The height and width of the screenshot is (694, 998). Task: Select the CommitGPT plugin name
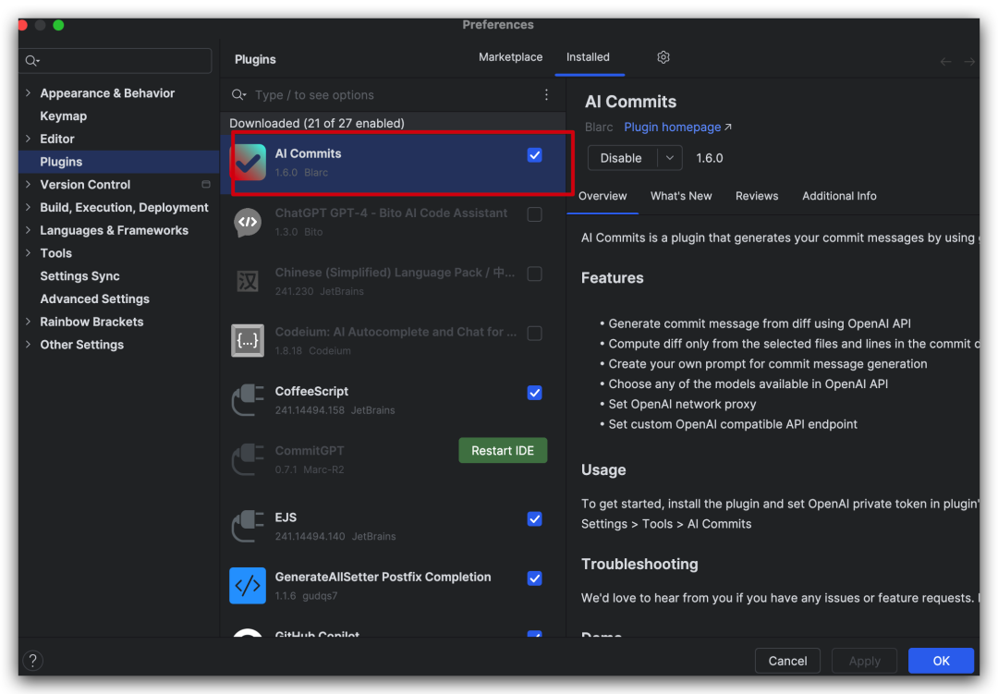(x=310, y=450)
